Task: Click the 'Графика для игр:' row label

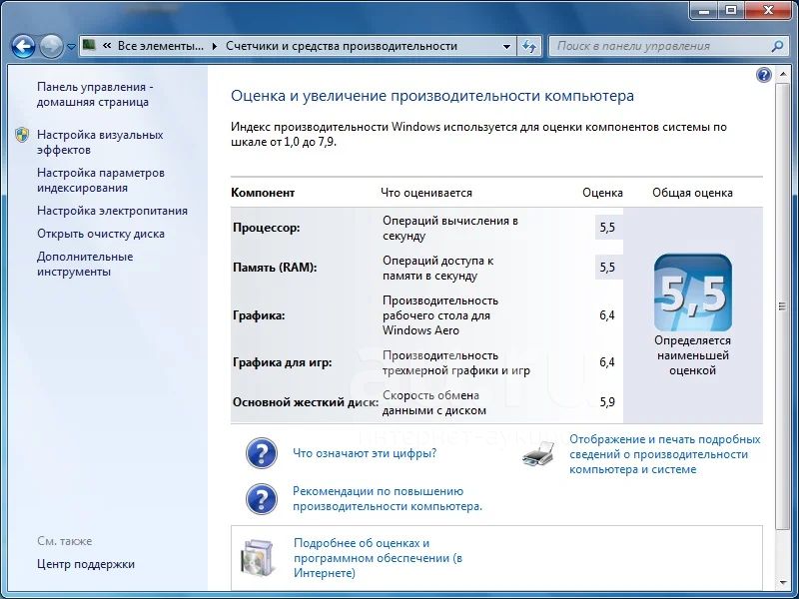Action: point(283,362)
